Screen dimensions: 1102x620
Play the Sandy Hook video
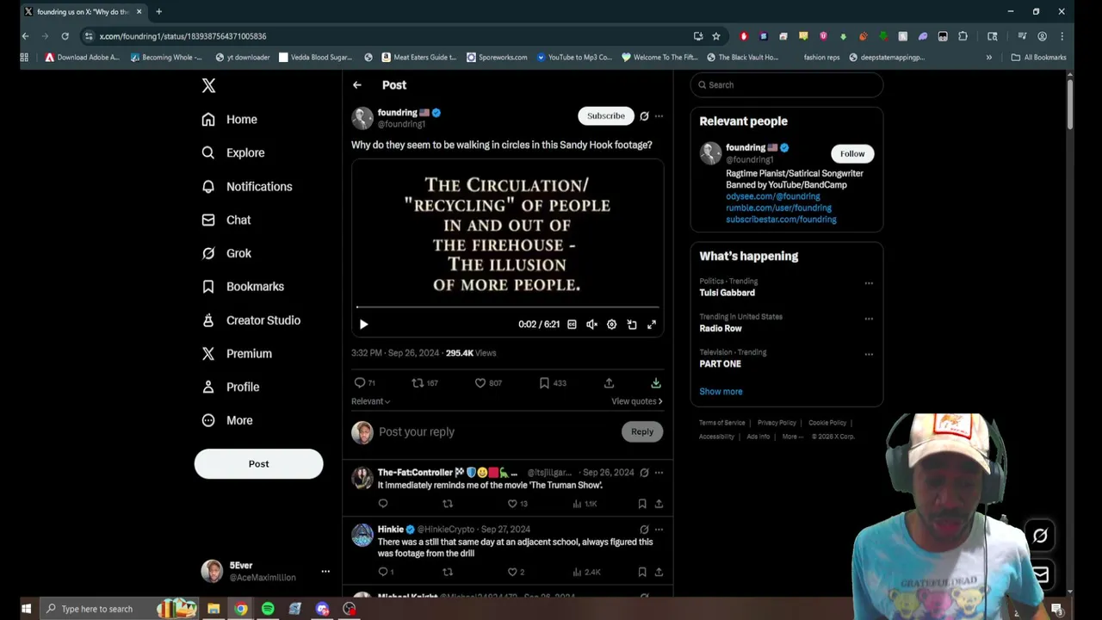coord(363,325)
